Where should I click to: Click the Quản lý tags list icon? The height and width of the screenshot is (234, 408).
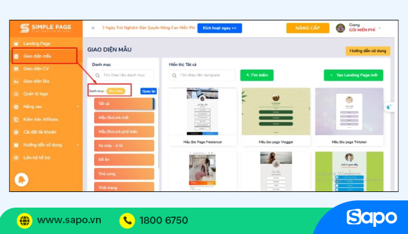tap(16, 94)
